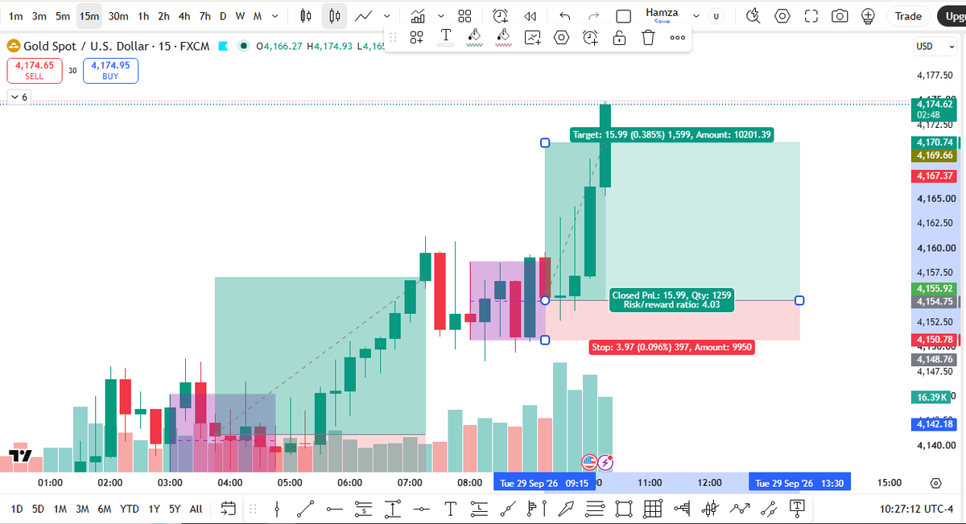Image resolution: width=966 pixels, height=524 pixels.
Task: Switch to the 1D date range
Action: coord(16,509)
